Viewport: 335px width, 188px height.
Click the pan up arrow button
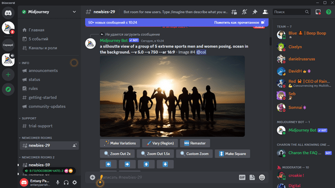[146, 164]
